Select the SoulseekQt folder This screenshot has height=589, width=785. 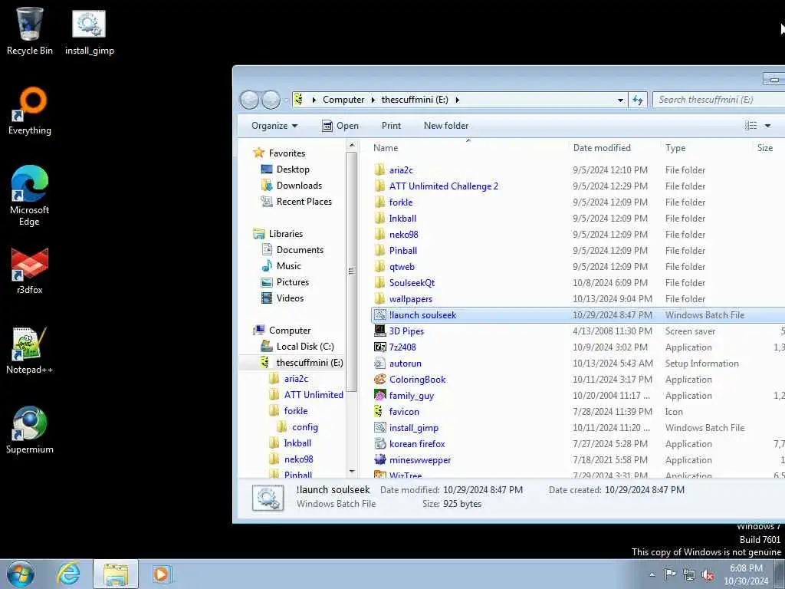[x=412, y=283]
